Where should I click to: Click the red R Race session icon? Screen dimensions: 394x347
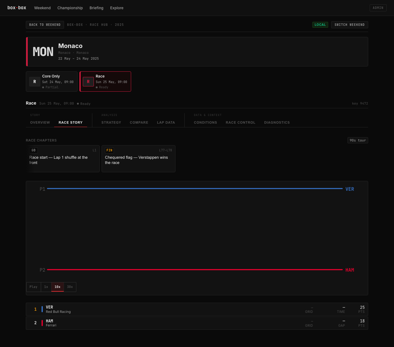pyautogui.click(x=88, y=82)
